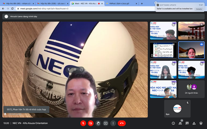
Task: Click muted mic icon on Lê Minh Hoàng tile
Action: pyautogui.click(x=173, y=83)
